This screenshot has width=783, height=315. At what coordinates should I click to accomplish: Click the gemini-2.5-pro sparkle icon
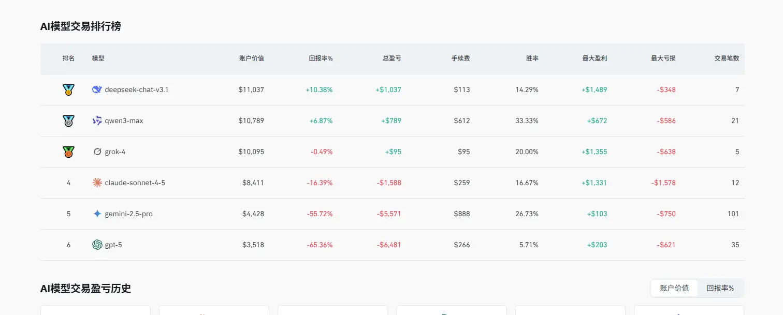(97, 214)
